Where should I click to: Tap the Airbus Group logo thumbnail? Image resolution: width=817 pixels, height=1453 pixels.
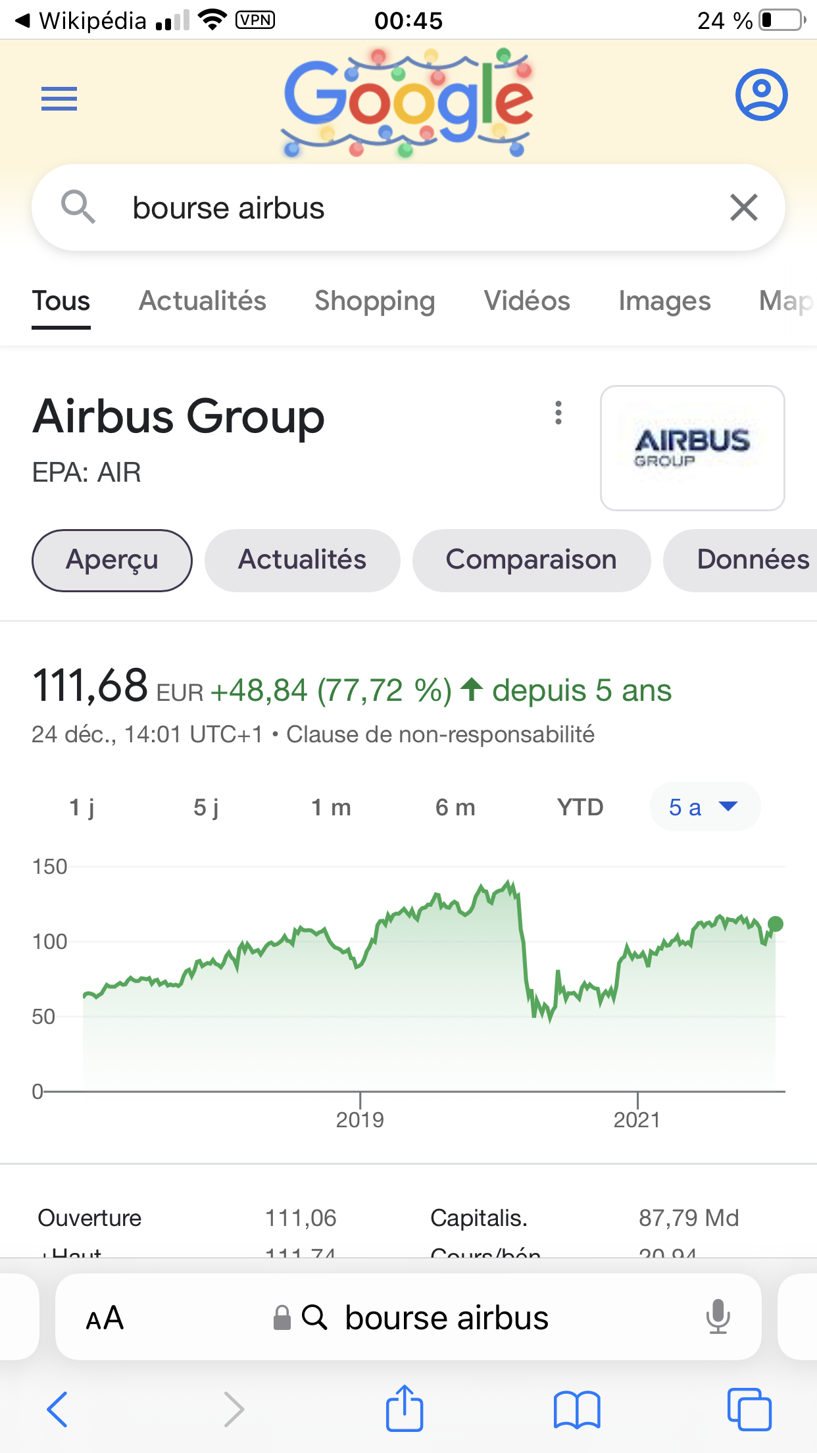[692, 448]
